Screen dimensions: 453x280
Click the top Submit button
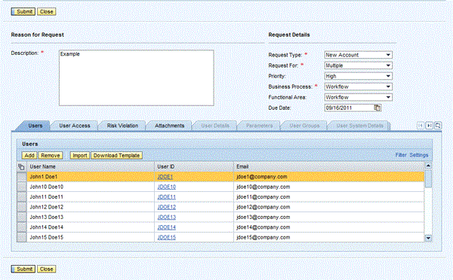23,11
